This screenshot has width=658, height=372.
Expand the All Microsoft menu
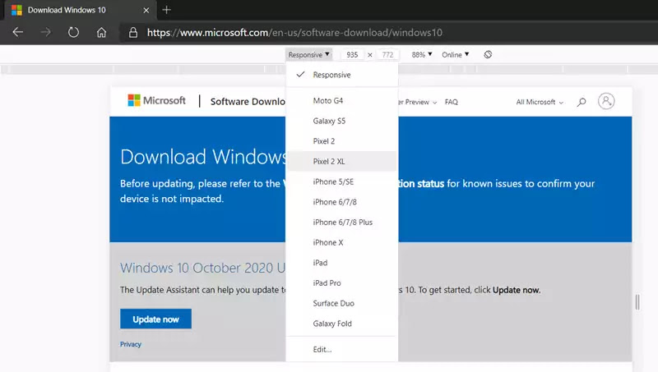(x=540, y=102)
